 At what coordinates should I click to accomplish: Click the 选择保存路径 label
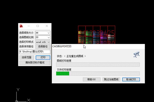(x=26, y=46)
